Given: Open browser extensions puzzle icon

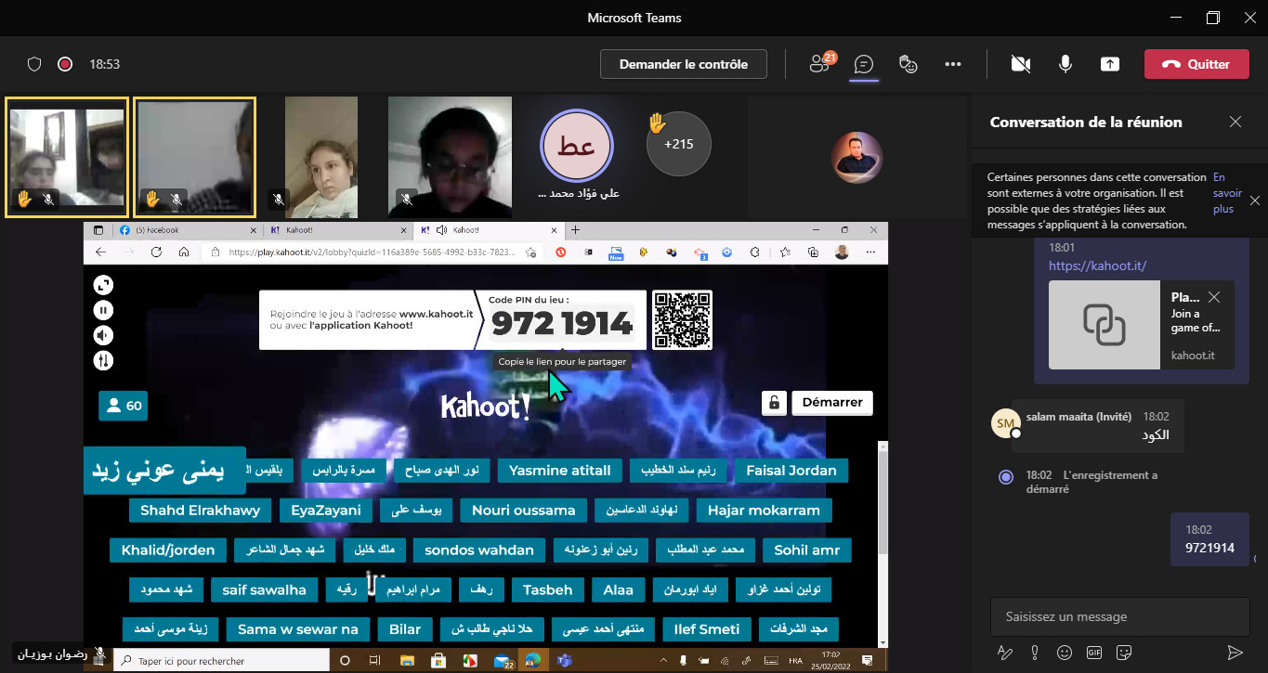Looking at the screenshot, I should [x=755, y=252].
